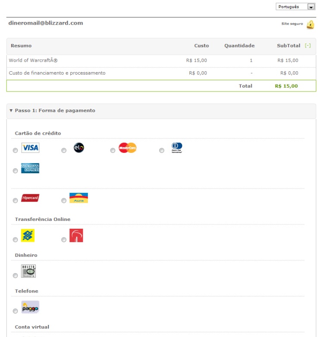318x337 pixels.
Task: Click the Conta virtual heading
Action: (32, 327)
